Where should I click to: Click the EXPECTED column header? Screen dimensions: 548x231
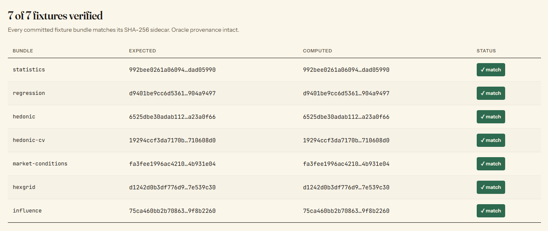tap(143, 51)
